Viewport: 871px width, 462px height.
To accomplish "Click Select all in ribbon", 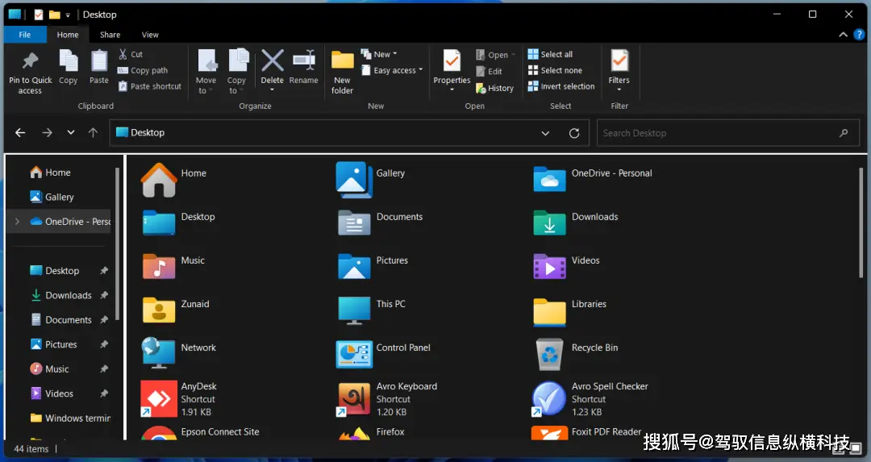I will (x=550, y=54).
